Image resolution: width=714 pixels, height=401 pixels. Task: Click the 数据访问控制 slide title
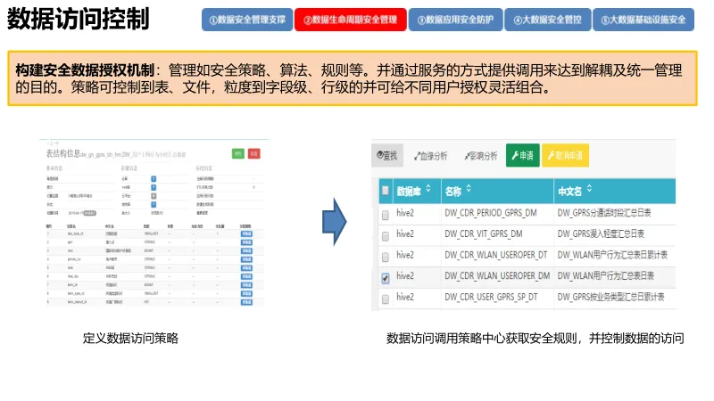pyautogui.click(x=79, y=19)
